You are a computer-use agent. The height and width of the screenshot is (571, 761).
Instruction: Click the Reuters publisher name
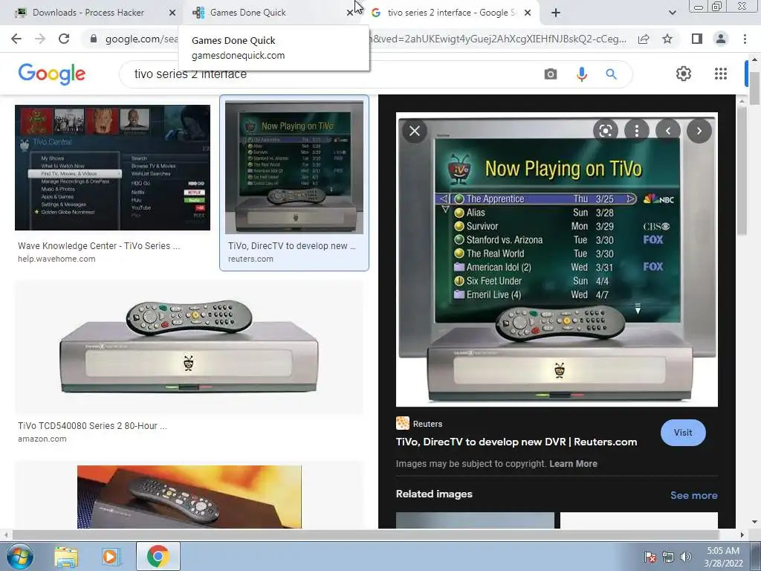click(427, 424)
